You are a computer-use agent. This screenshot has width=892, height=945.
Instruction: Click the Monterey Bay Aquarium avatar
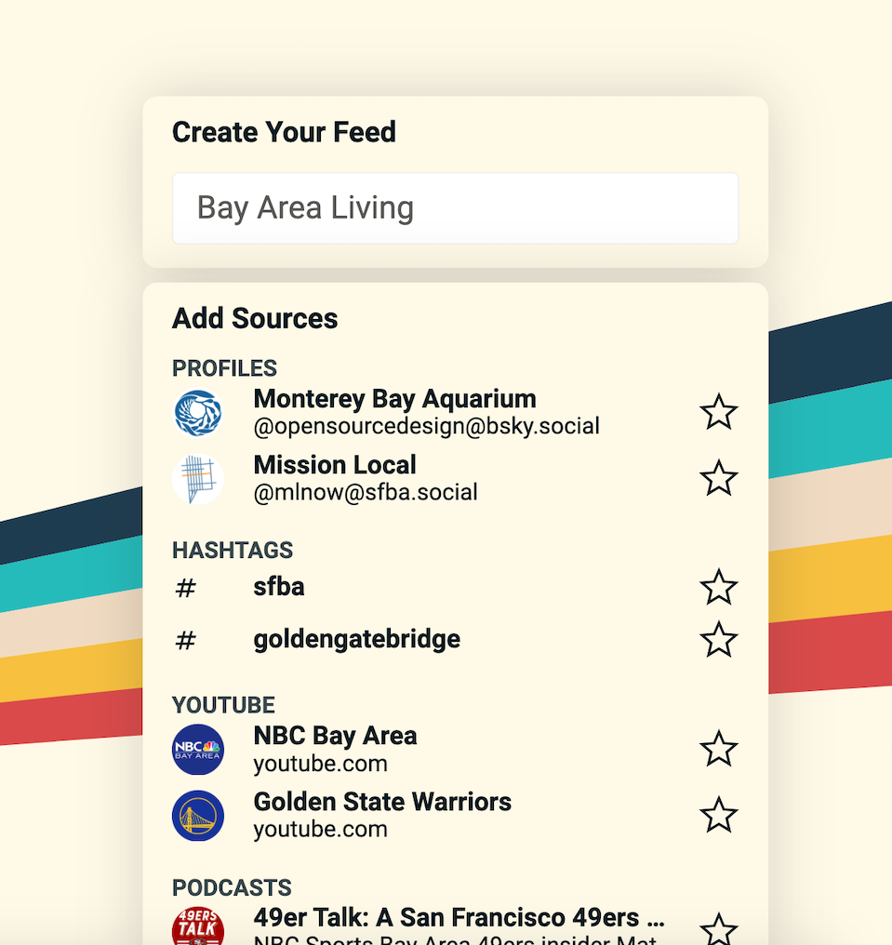coord(198,413)
